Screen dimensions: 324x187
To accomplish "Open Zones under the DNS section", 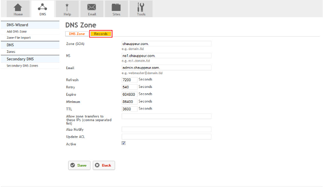I will tap(11, 52).
